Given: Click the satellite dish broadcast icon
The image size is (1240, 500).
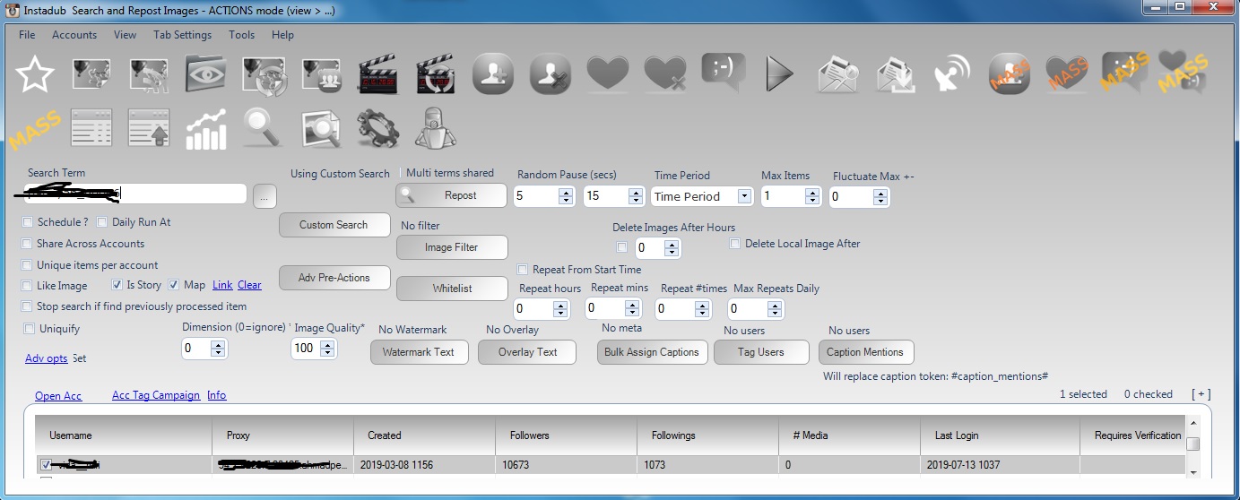Looking at the screenshot, I should [x=952, y=74].
